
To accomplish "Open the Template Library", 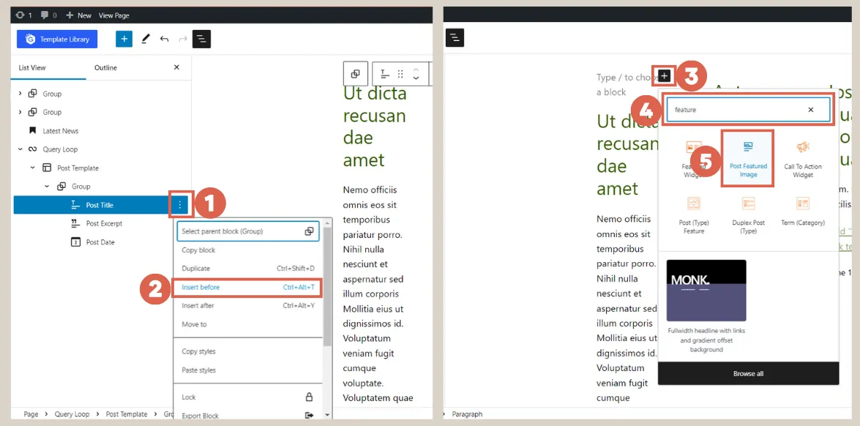I will (57, 38).
